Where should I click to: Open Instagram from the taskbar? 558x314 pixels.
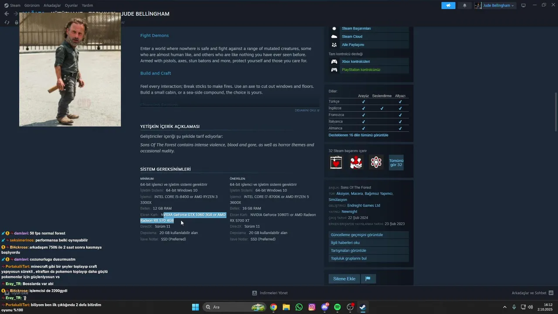click(x=312, y=307)
